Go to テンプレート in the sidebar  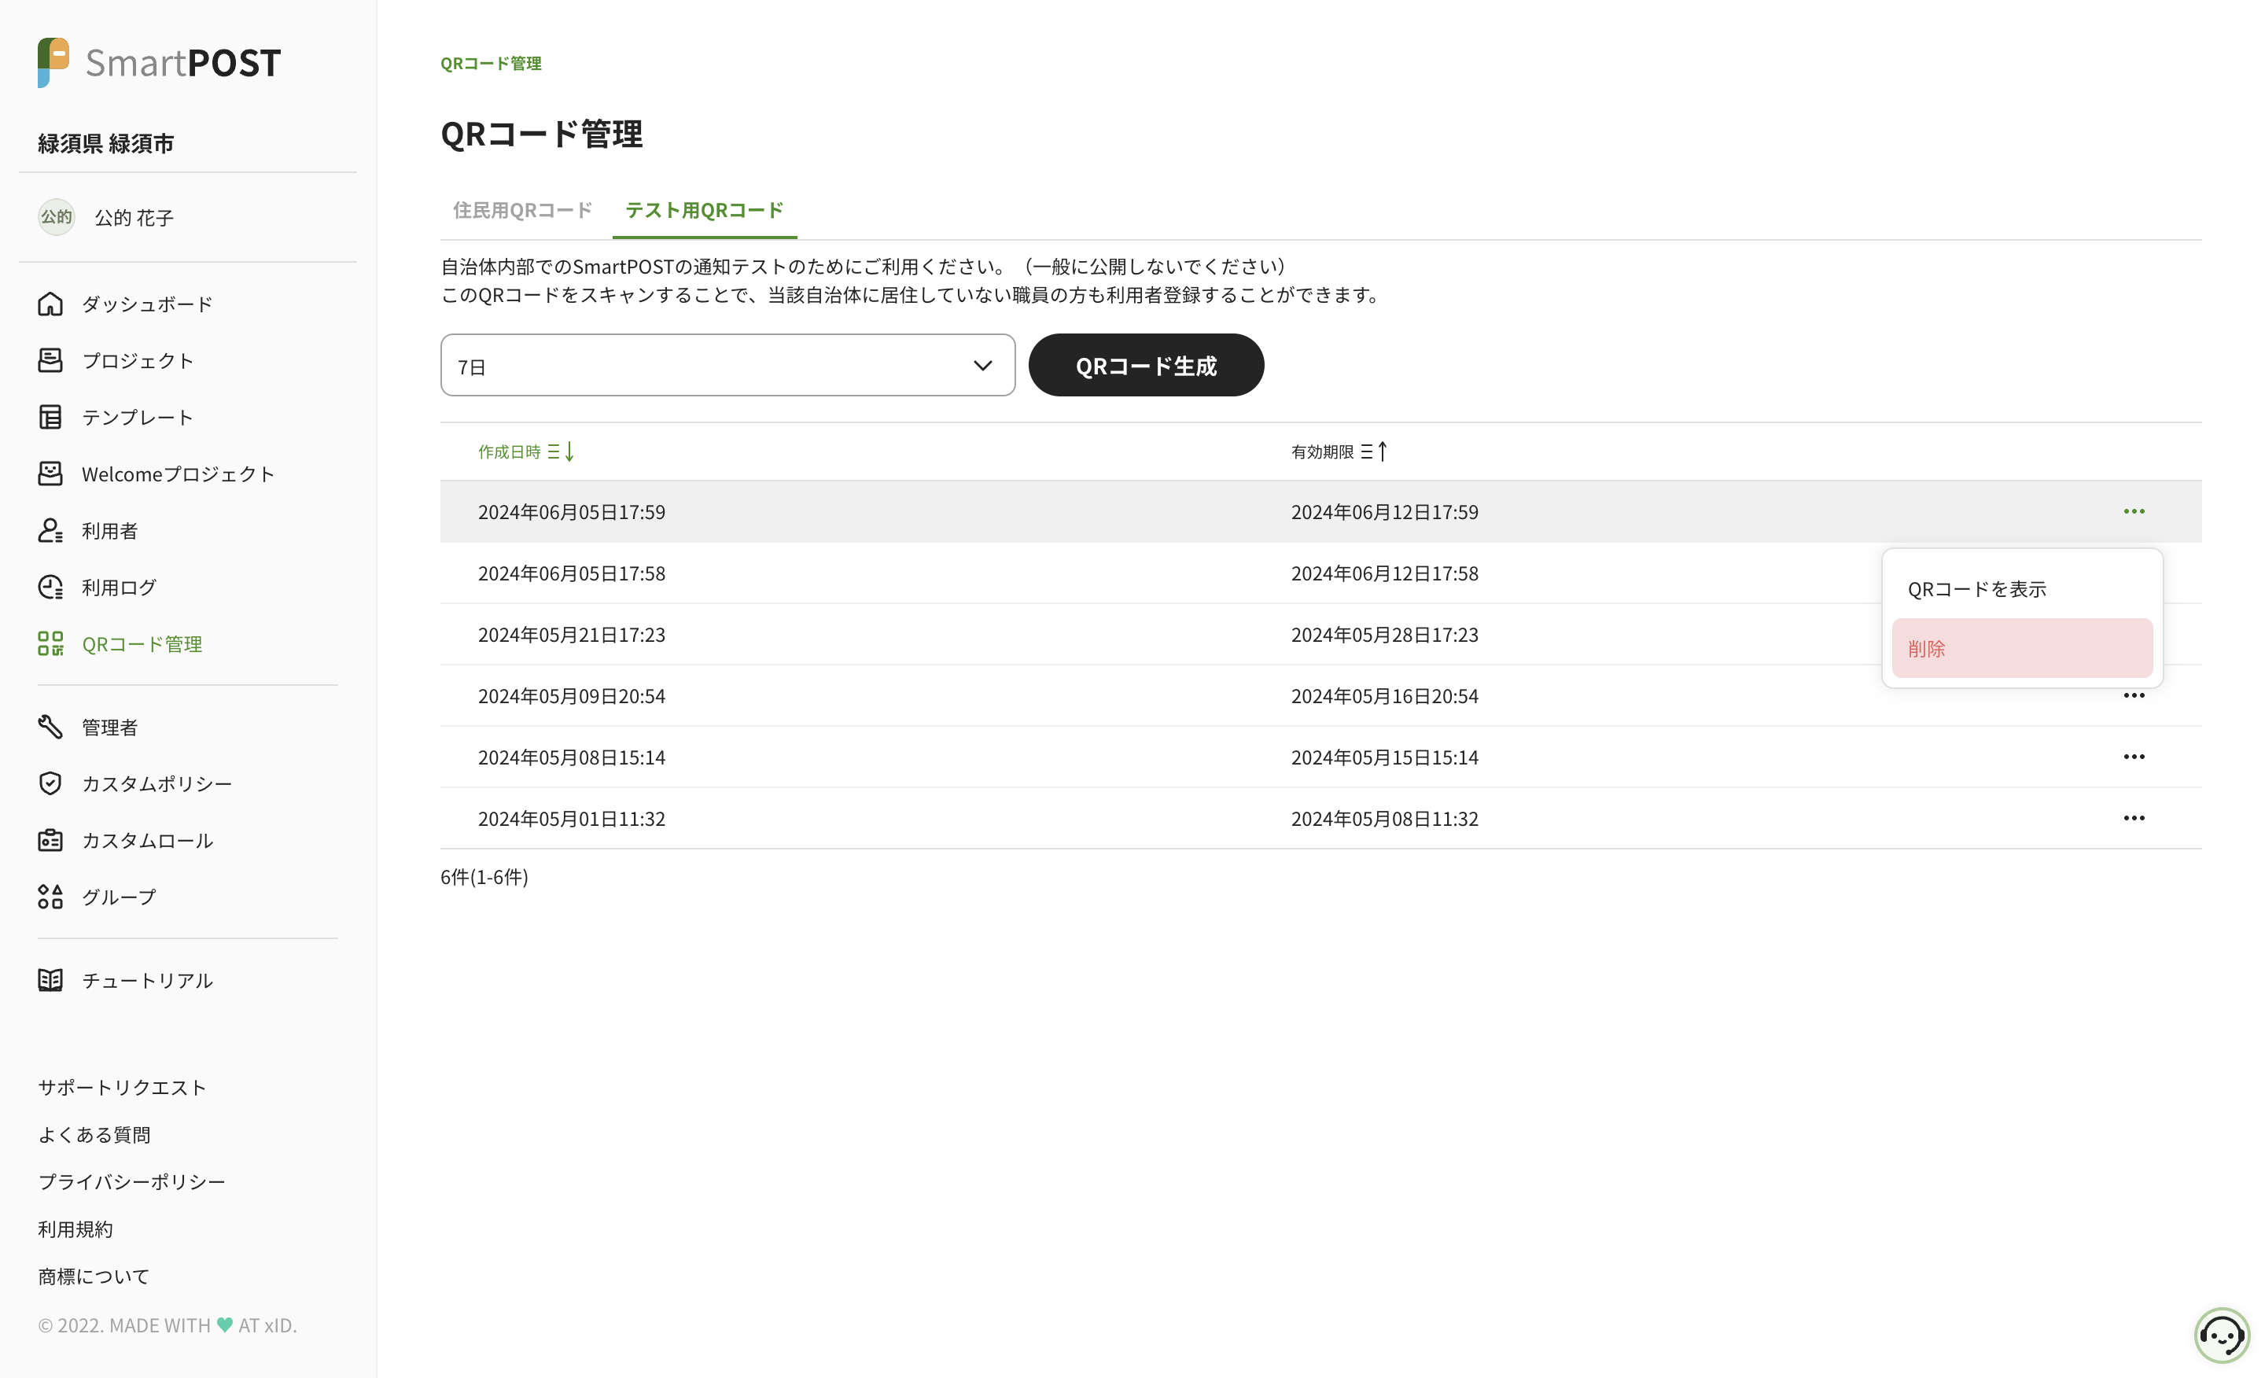click(138, 418)
